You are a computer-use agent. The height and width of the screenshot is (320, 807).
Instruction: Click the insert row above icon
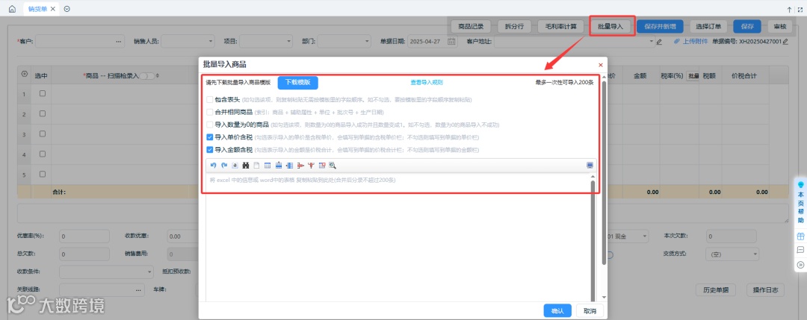[x=279, y=166]
